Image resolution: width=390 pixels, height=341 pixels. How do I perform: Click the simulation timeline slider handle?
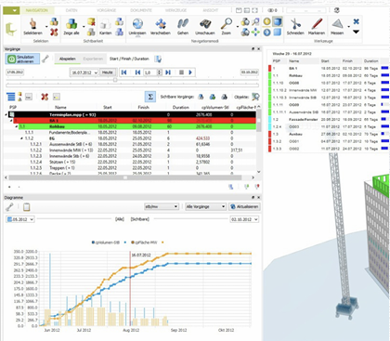click(x=115, y=80)
